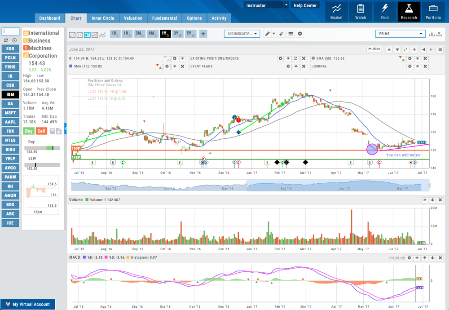This screenshot has height=310, width=449.
Task: Open the Help Center
Action: (x=305, y=5)
